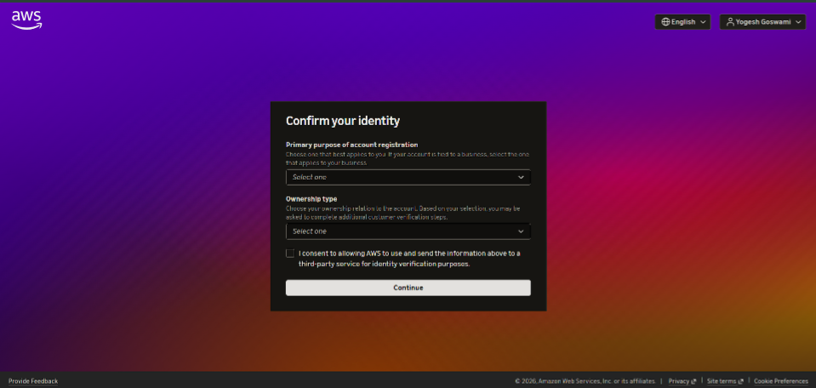This screenshot has width=816, height=388.
Task: Click the Primary purpose of account registration label
Action: pos(351,145)
